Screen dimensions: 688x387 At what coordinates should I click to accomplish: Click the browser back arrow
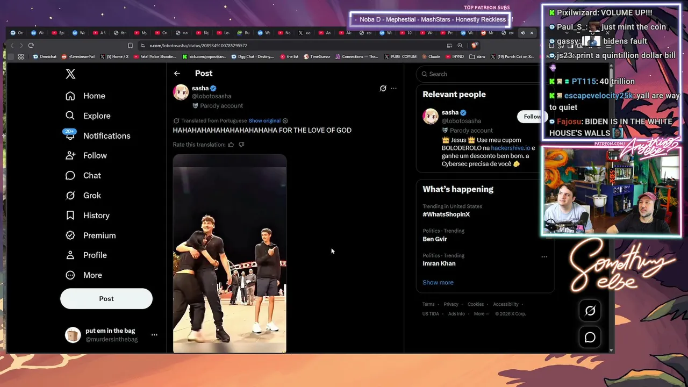pos(12,46)
